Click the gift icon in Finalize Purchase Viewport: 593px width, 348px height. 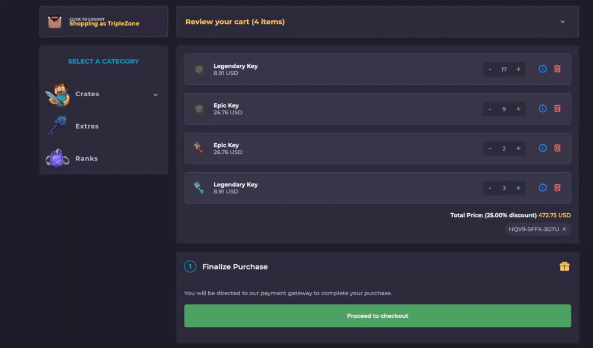[564, 267]
